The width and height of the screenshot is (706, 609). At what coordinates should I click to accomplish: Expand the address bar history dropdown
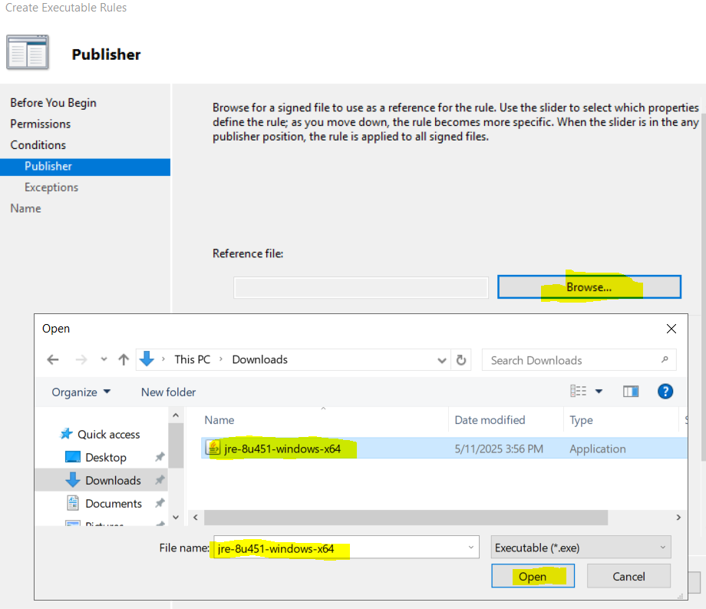[x=442, y=360]
